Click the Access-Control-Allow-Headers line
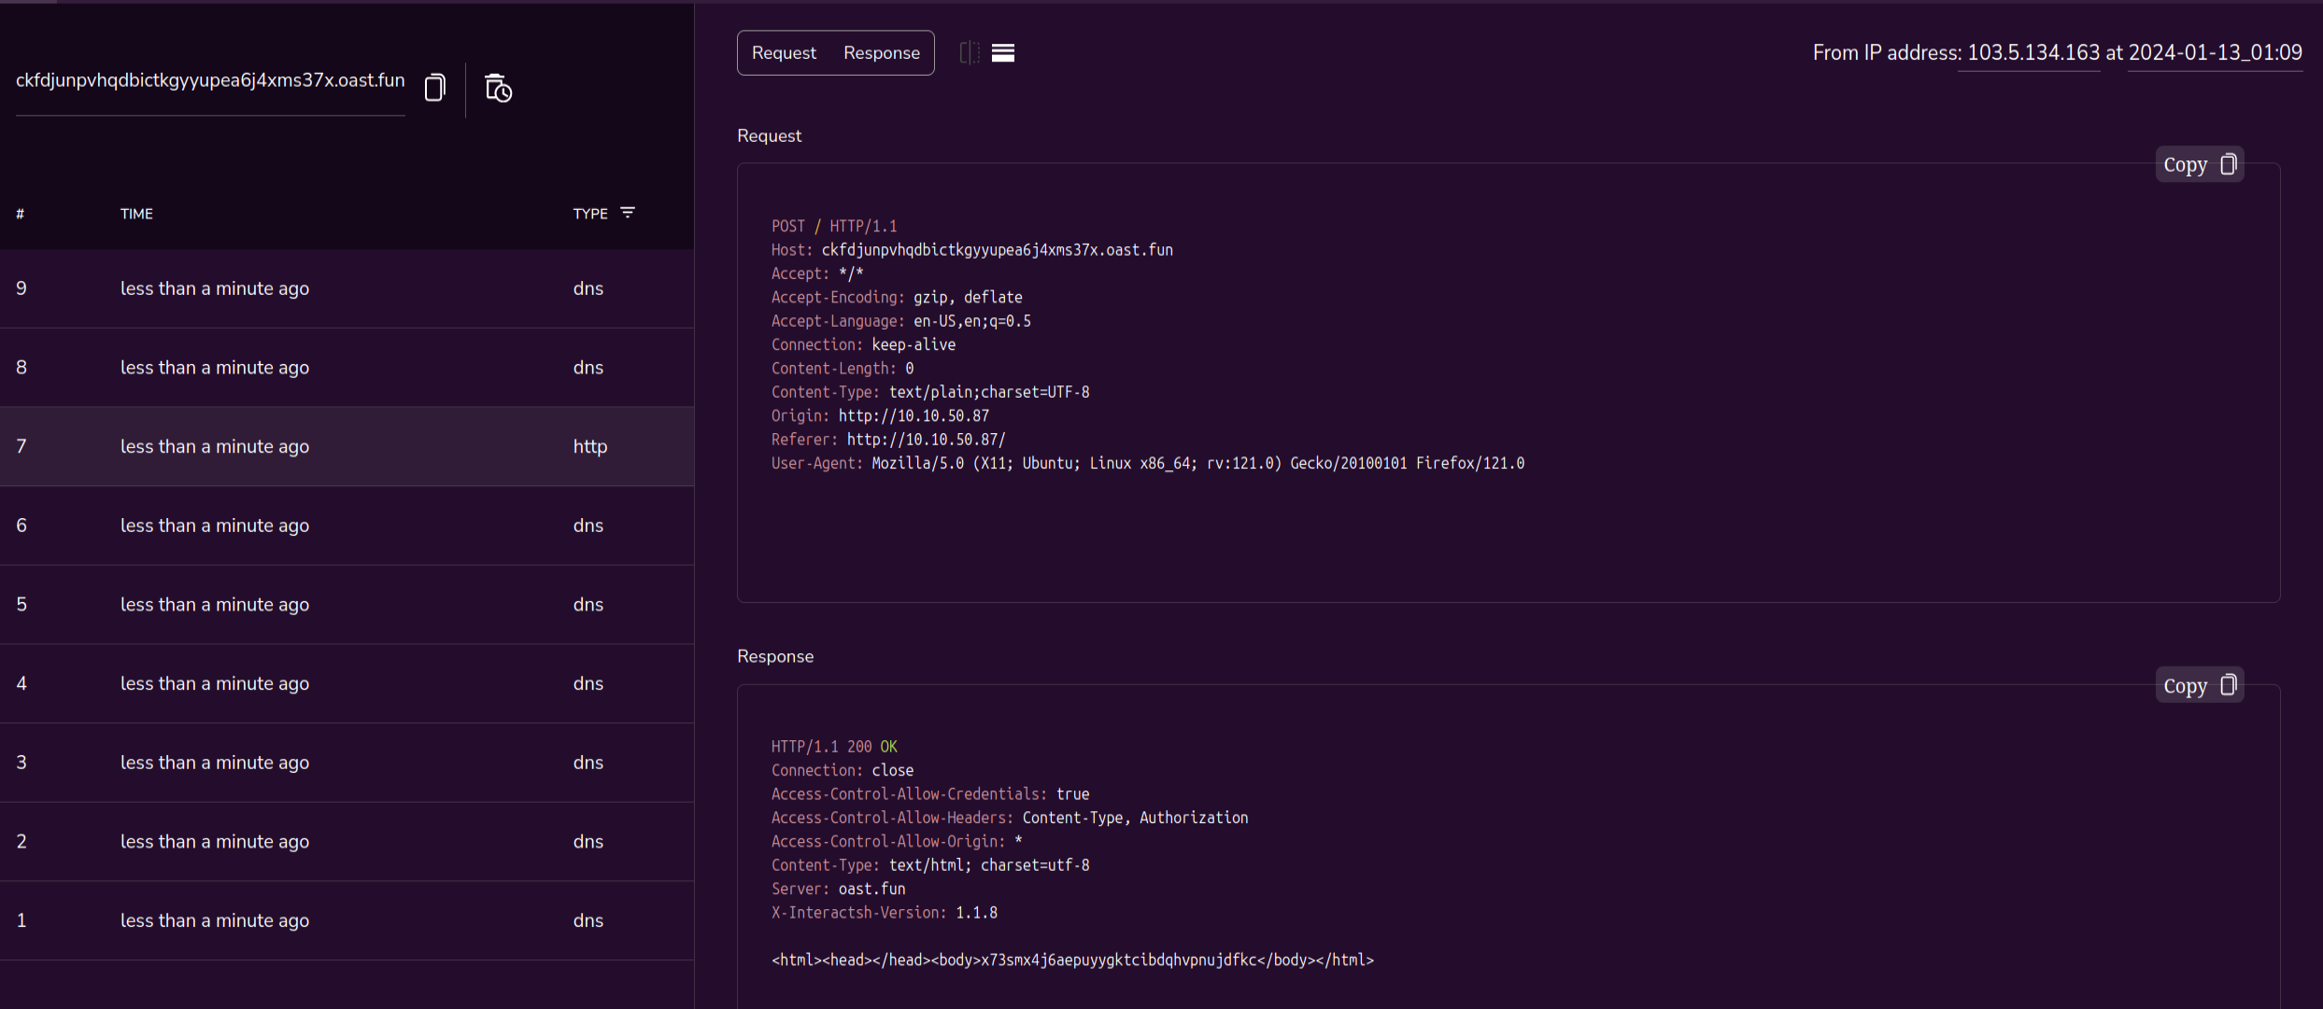 click(x=1010, y=818)
